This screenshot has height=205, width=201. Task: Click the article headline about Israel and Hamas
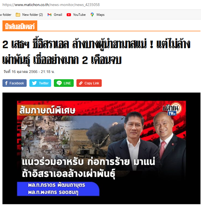pos(96,52)
